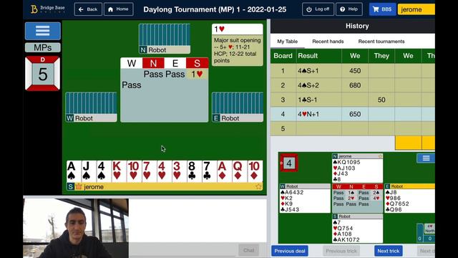Screen dimensions: 458x258
Task: Play the 7 of hearts
Action: point(150,171)
